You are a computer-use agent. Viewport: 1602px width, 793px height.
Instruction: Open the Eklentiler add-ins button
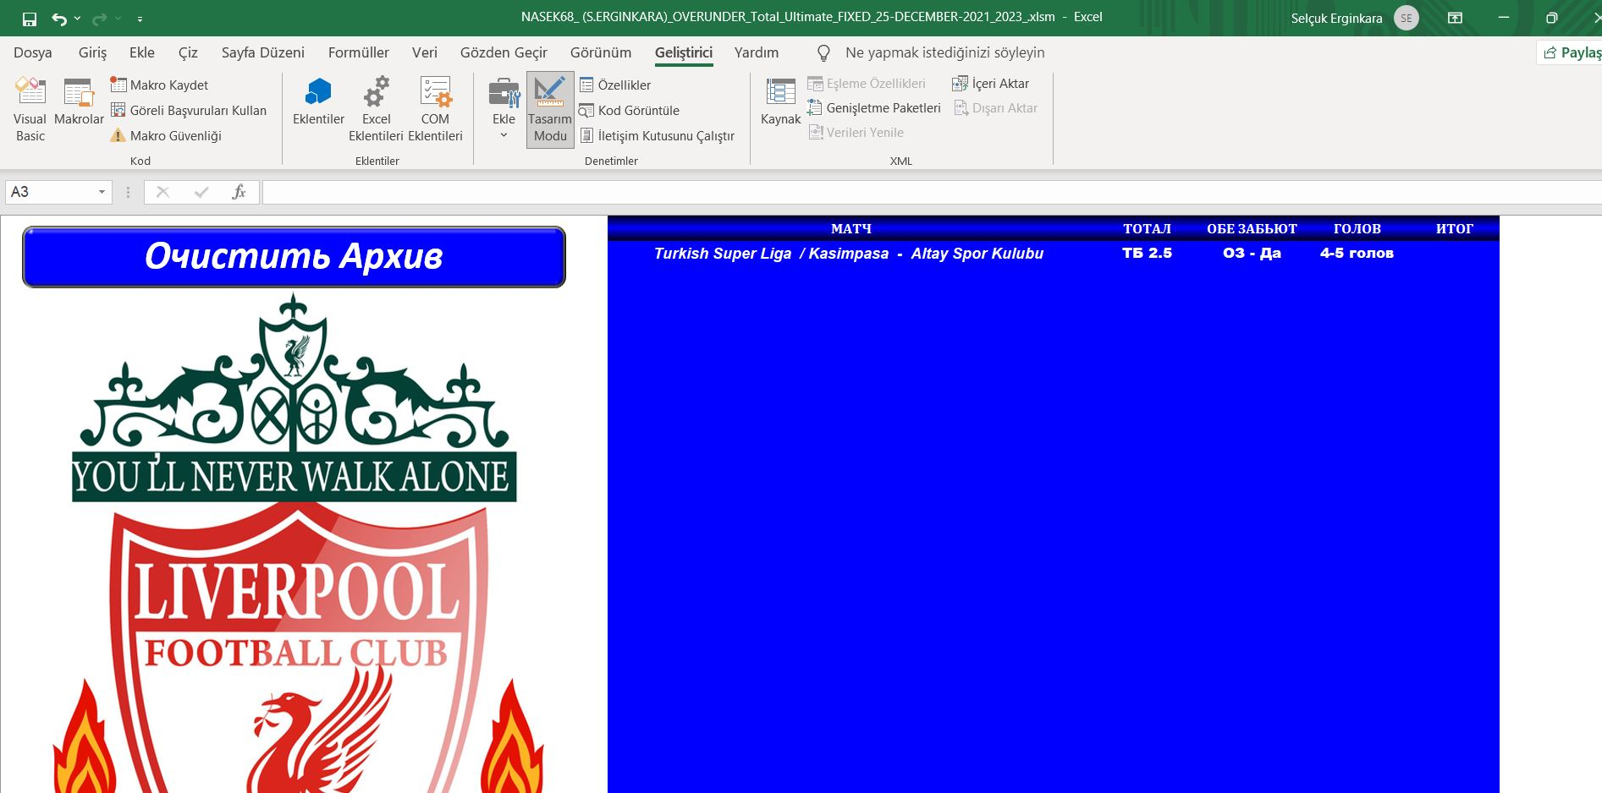tap(318, 103)
